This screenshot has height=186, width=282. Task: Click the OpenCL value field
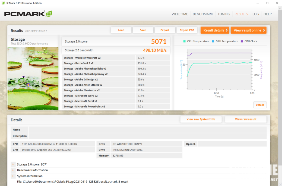232,144
